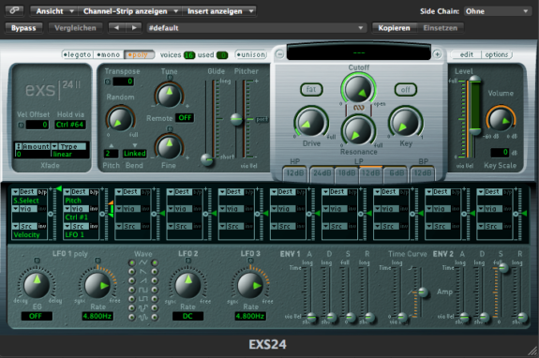Click the Kopieren button
The height and width of the screenshot is (358, 539).
point(394,28)
